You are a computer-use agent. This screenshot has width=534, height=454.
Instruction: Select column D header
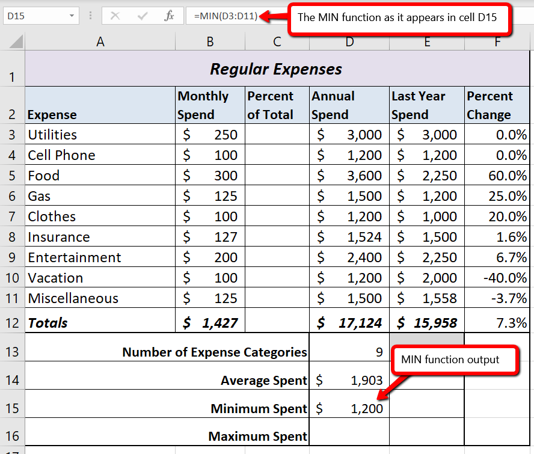[349, 41]
